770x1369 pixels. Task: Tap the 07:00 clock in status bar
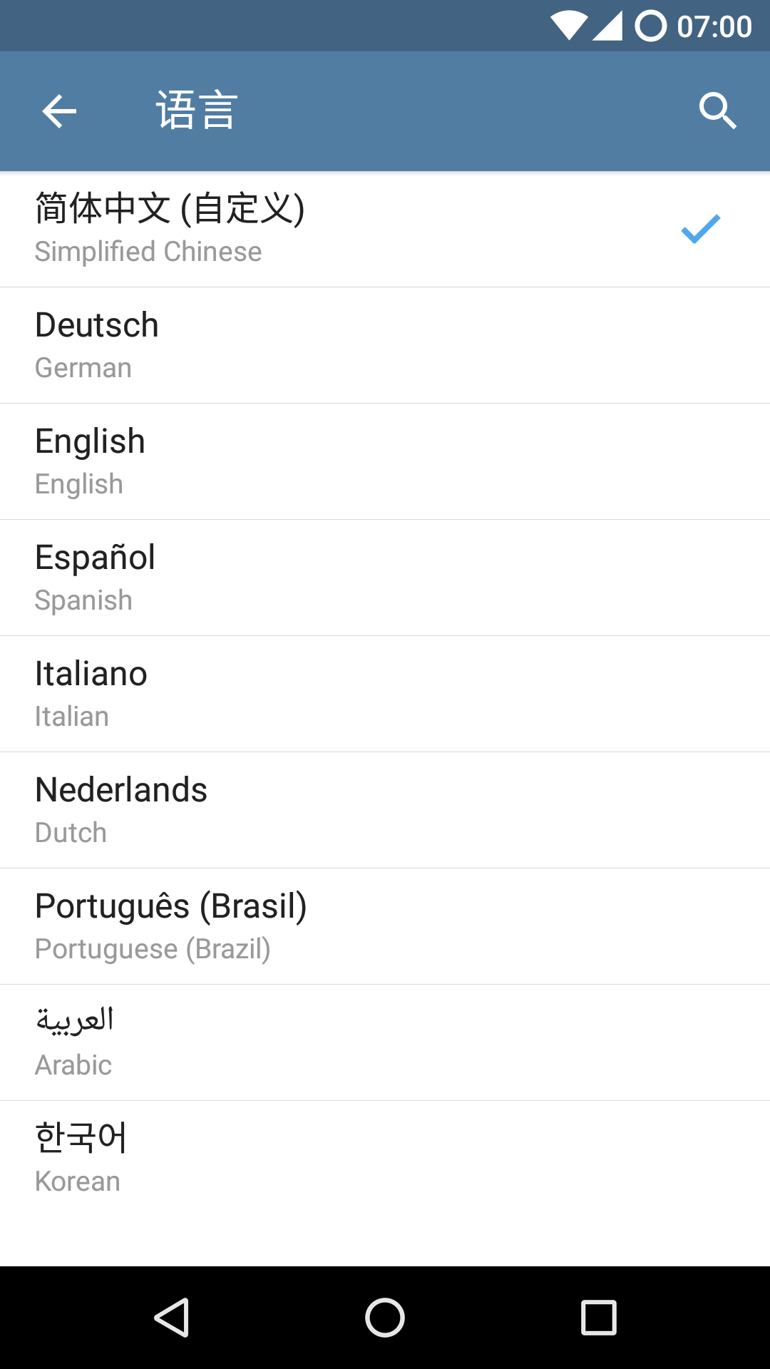coord(714,27)
